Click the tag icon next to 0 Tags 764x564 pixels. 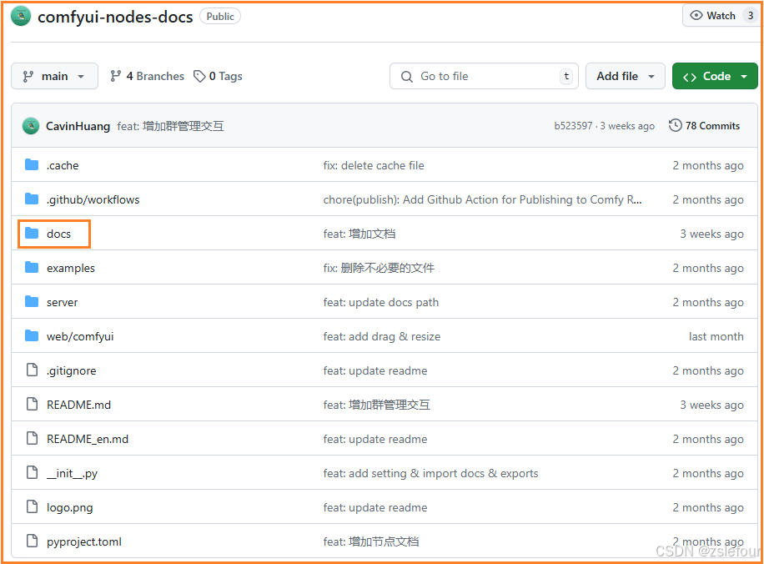pyautogui.click(x=199, y=76)
